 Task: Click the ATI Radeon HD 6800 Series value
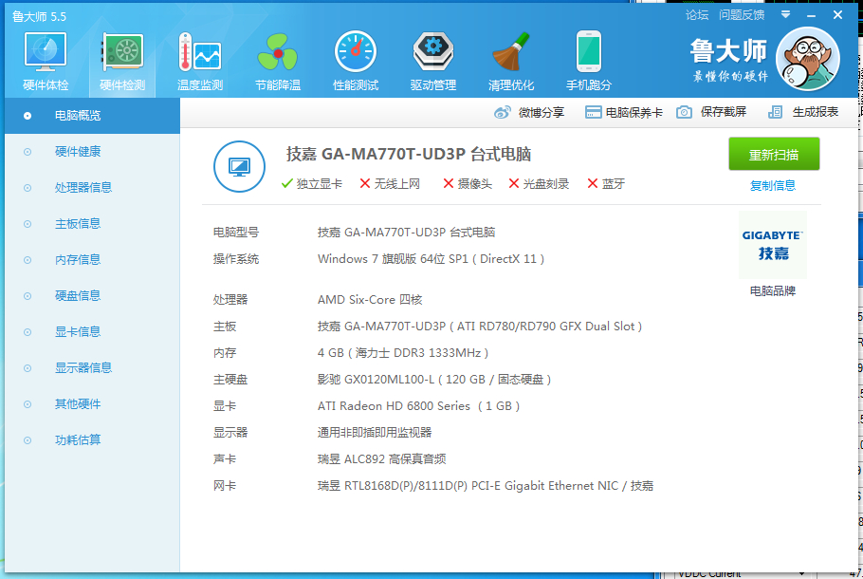[419, 406]
